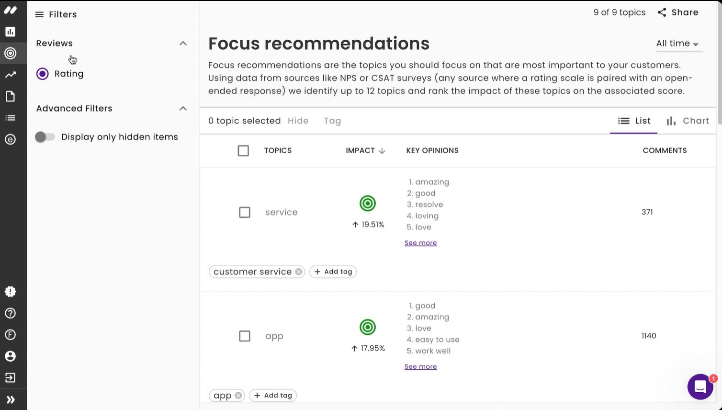Viewport: 722px width, 410px height.
Task: Open the trending line sidebar icon
Action: 10,75
